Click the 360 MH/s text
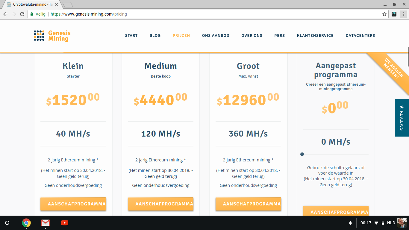Screen dimensions: 409x230 coord(248,134)
